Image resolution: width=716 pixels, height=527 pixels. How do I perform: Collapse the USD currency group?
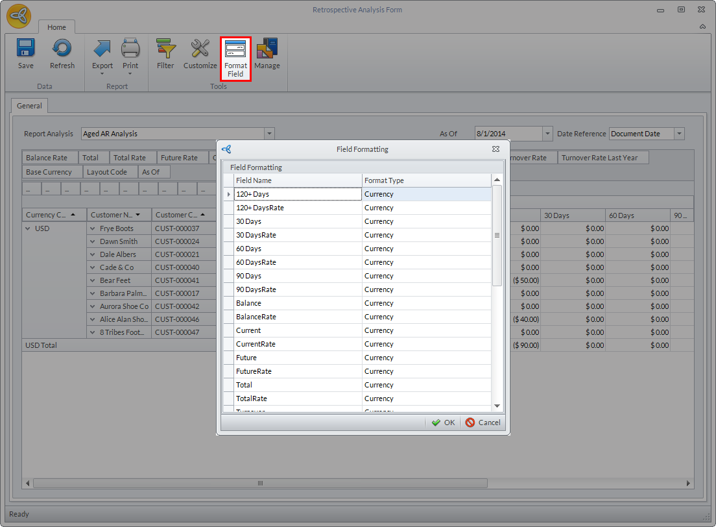point(28,228)
